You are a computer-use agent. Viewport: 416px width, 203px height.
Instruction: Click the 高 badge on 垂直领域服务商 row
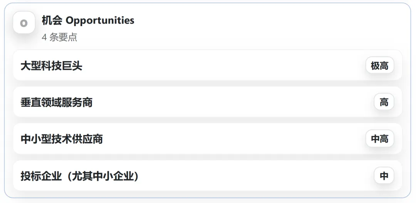pyautogui.click(x=384, y=102)
